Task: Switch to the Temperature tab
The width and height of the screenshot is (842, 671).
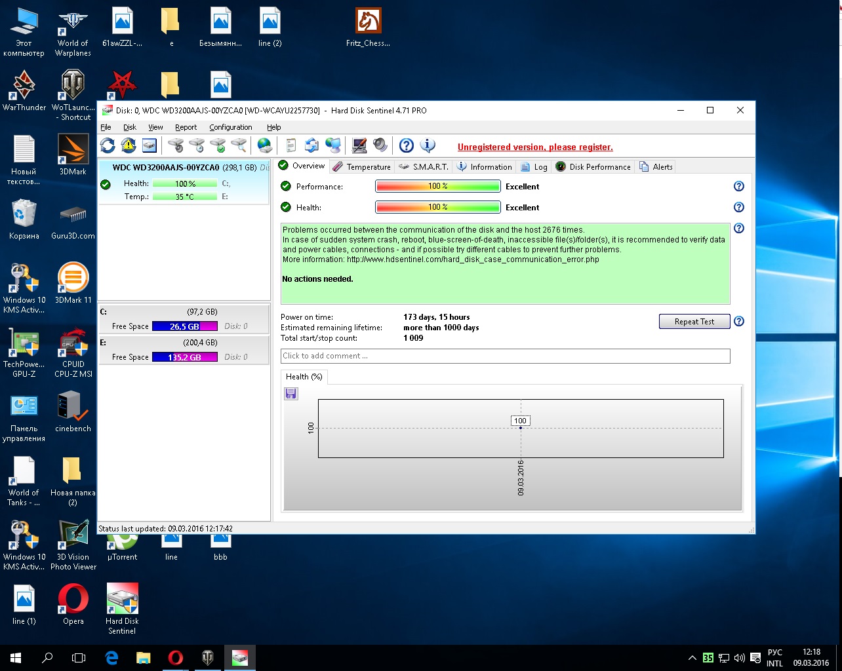Action: (362, 166)
